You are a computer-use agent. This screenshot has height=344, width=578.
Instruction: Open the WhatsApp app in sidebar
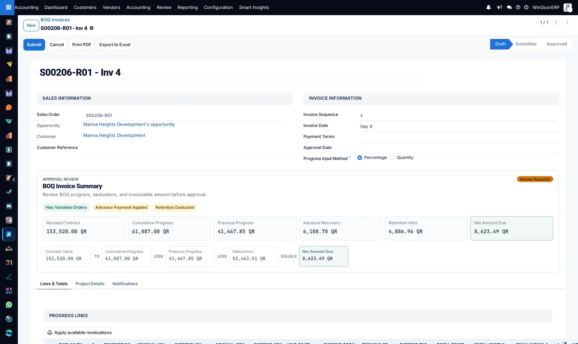pos(9,305)
